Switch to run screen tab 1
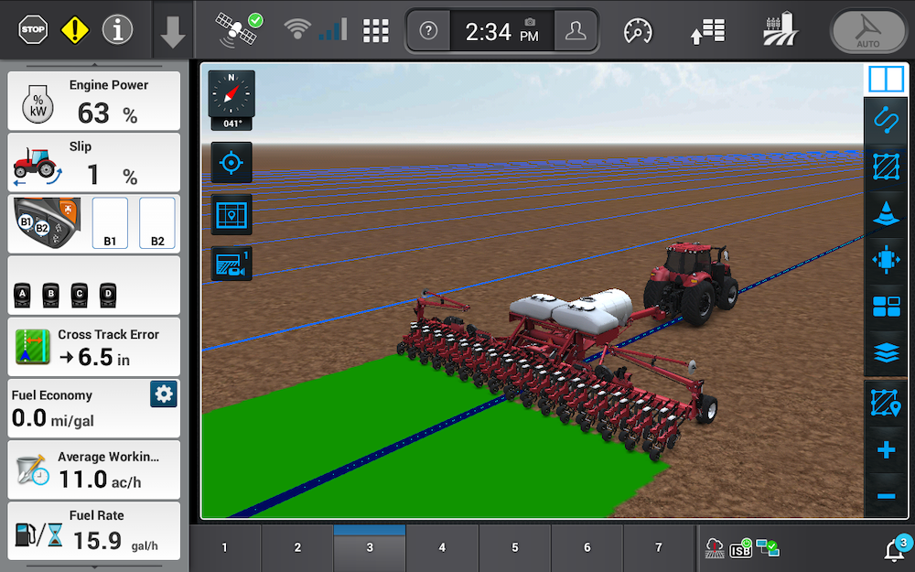Image resolution: width=915 pixels, height=572 pixels. click(x=224, y=547)
